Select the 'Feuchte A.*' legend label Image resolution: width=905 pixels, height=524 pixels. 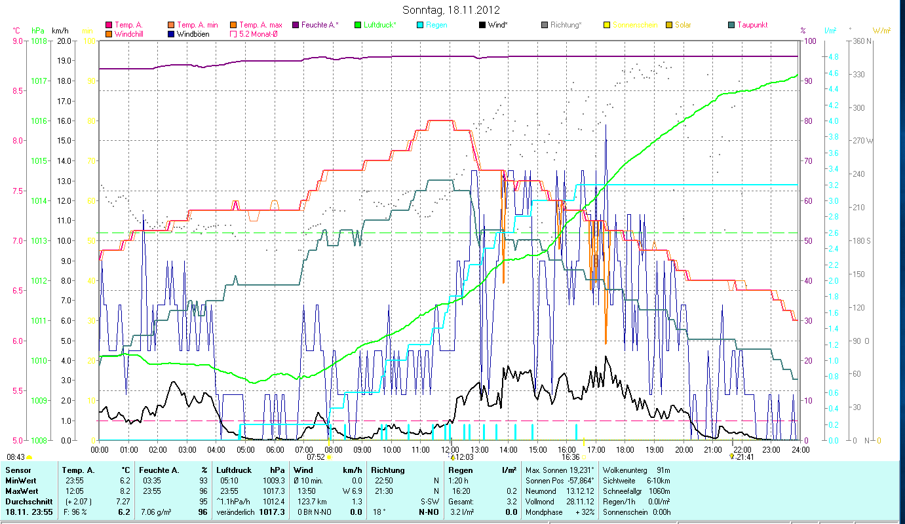tap(320, 25)
